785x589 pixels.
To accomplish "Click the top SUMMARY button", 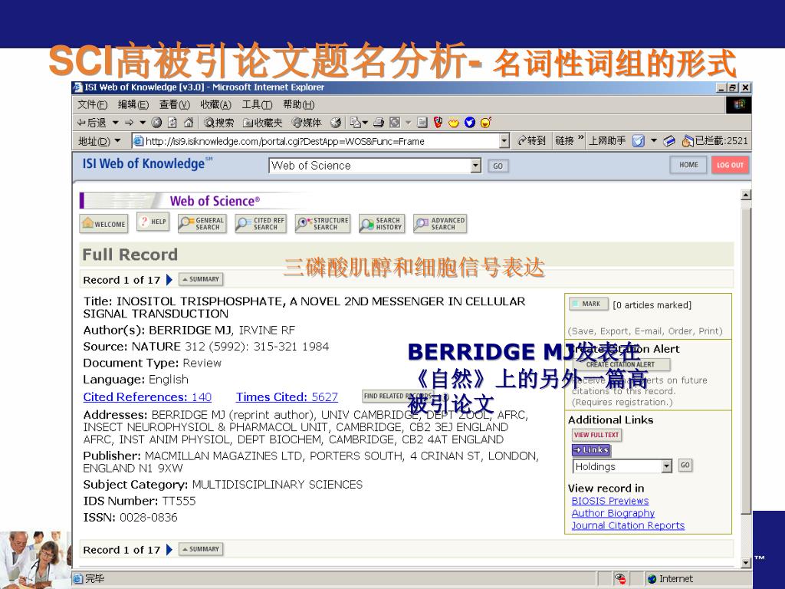I will pyautogui.click(x=201, y=279).
